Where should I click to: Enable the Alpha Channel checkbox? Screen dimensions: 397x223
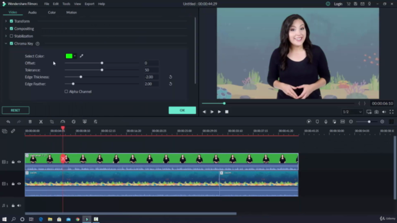66,92
